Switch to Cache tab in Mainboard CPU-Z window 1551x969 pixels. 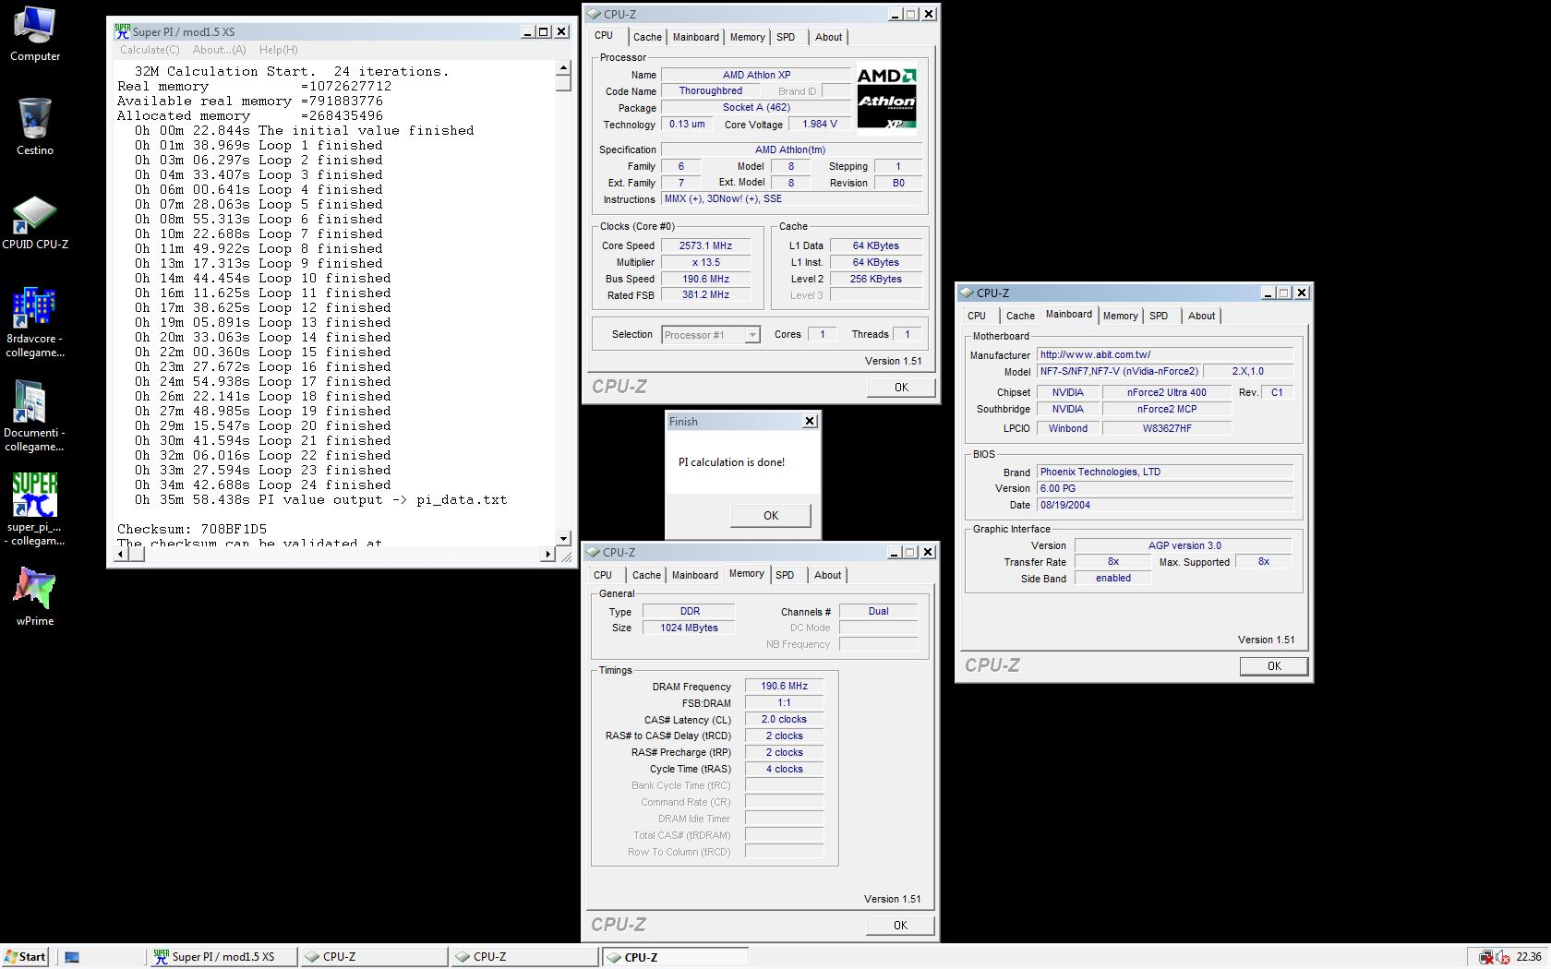click(1020, 316)
